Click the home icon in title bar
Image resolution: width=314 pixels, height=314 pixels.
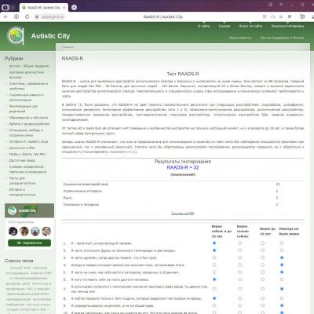coord(270,5)
